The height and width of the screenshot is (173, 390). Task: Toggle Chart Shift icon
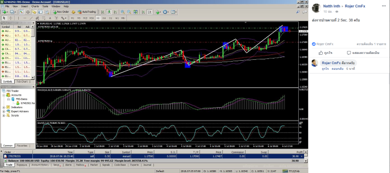click(150, 12)
